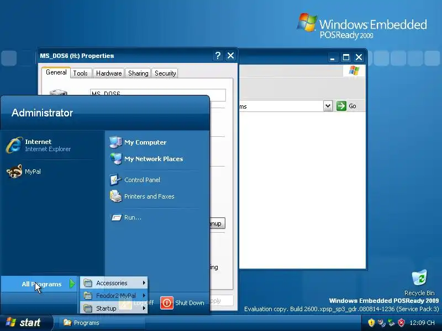The height and width of the screenshot is (331, 442).
Task: Open the Run... dialog
Action: pyautogui.click(x=125, y=217)
